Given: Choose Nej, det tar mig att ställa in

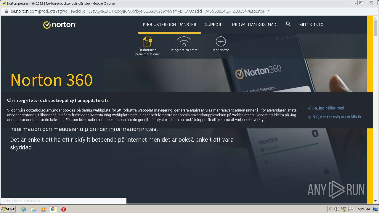Looking at the screenshot, I should pos(334,117).
